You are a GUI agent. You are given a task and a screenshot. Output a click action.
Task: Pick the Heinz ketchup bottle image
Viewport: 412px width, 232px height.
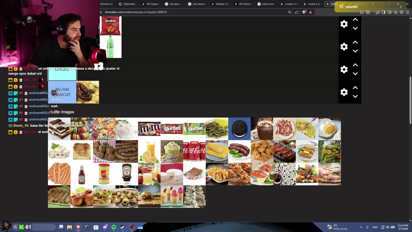pos(82,174)
